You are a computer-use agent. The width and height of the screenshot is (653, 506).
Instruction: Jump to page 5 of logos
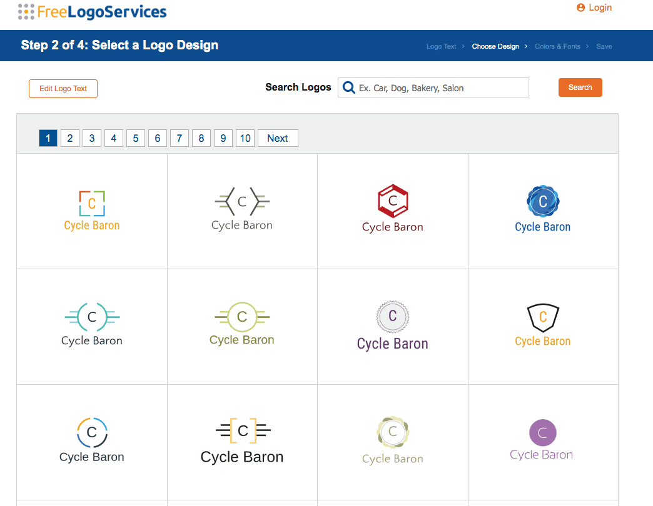(x=136, y=138)
